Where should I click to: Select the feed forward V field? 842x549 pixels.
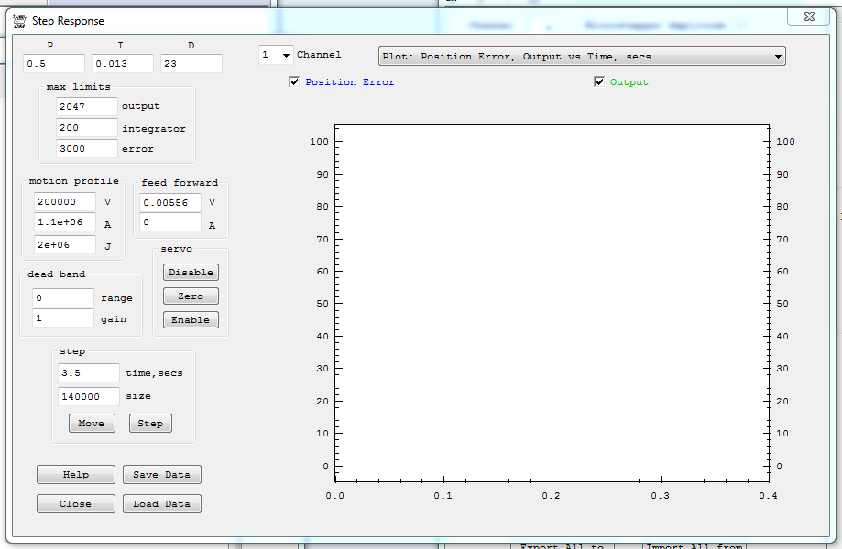point(169,203)
